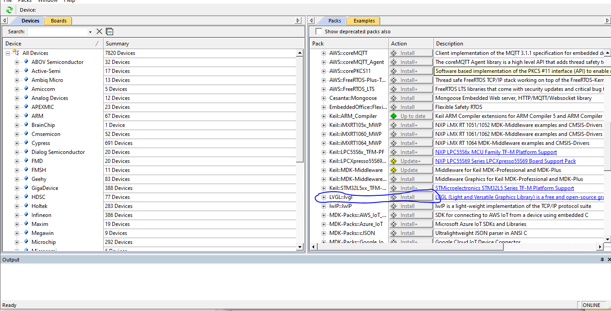
Task: Click Update+ for Keil::LPCXpresso55S69 pack
Action: [x=411, y=161]
